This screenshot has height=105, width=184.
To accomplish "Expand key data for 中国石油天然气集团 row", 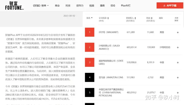I will click(178, 93).
